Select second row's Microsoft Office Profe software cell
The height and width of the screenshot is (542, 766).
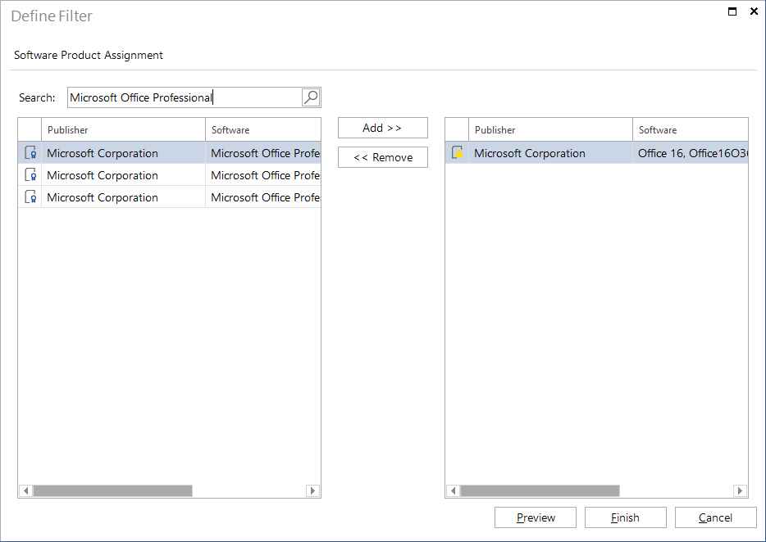tap(262, 175)
